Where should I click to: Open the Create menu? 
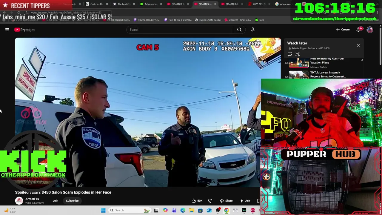pos(343,30)
